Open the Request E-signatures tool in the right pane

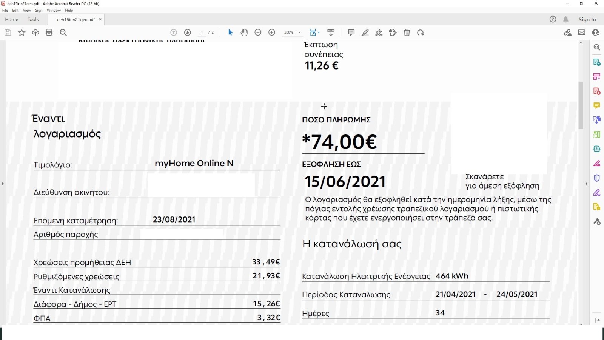(597, 207)
